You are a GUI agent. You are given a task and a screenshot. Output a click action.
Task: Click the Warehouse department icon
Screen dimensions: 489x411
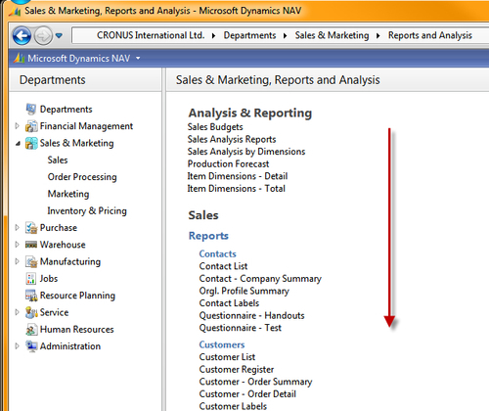click(31, 245)
